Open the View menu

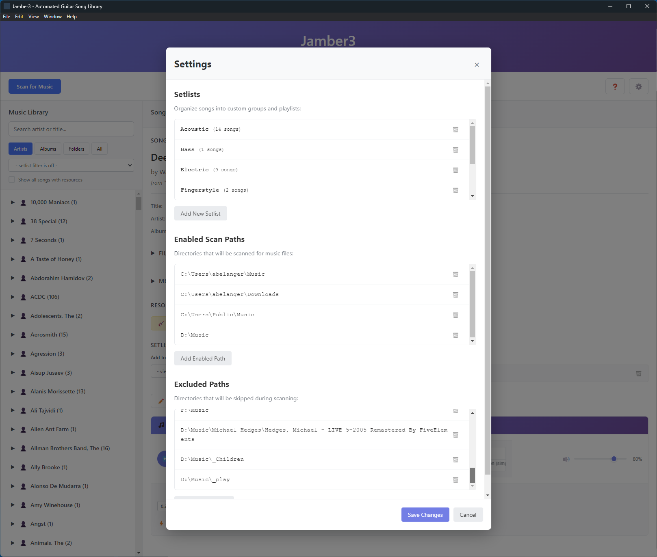point(33,17)
